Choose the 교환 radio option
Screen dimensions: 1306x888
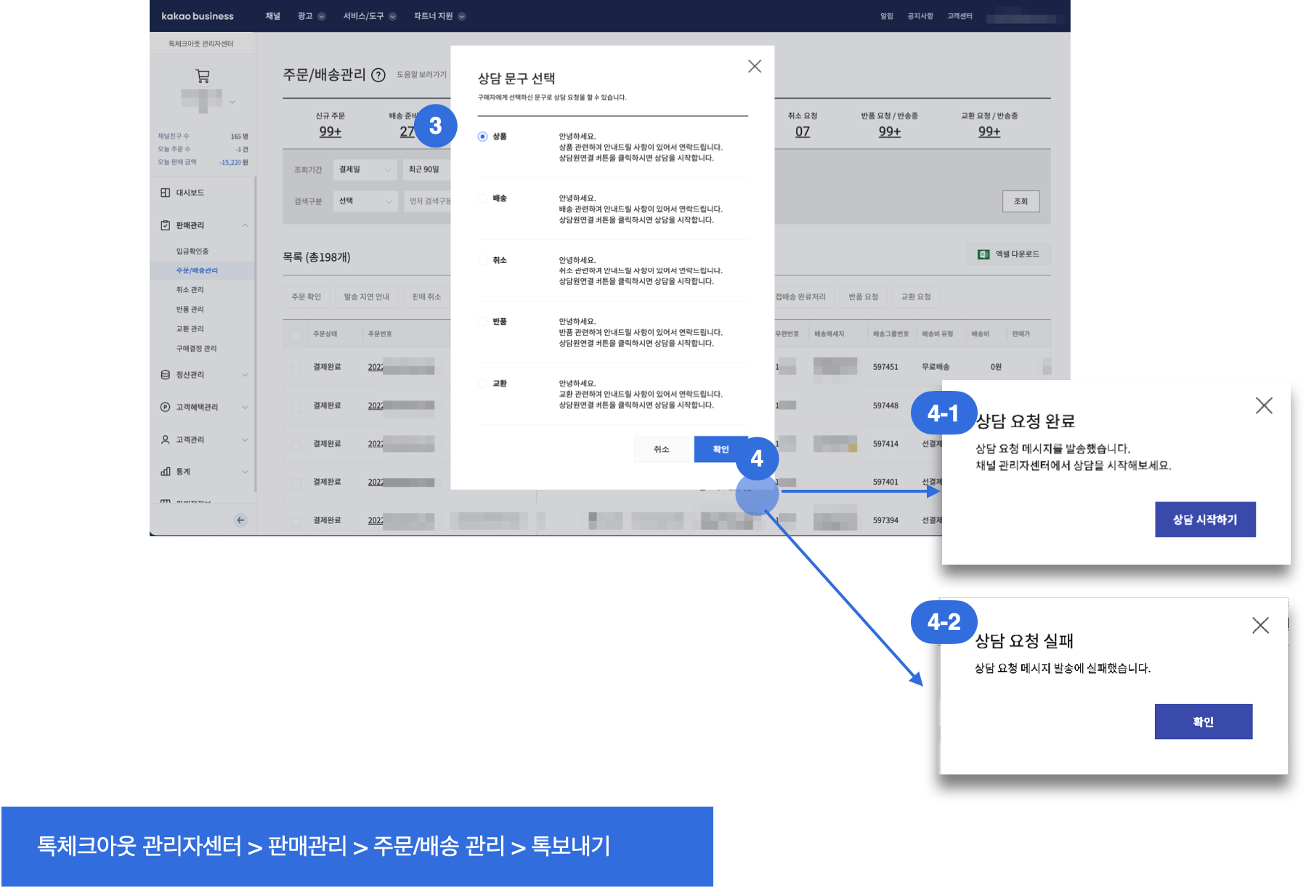(x=483, y=384)
